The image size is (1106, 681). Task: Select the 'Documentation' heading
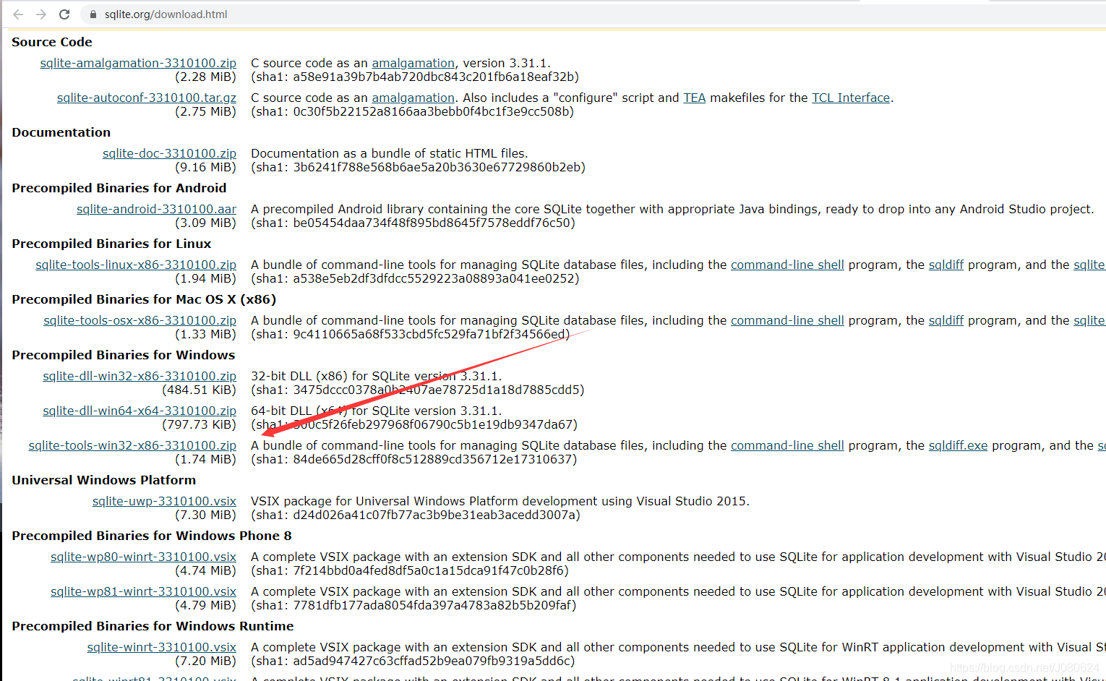point(61,132)
